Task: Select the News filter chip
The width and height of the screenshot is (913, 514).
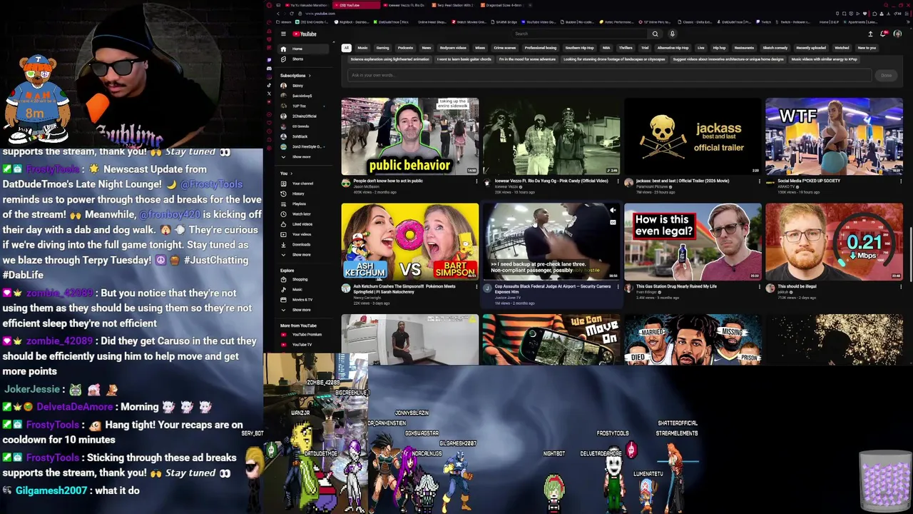Action: pos(427,48)
